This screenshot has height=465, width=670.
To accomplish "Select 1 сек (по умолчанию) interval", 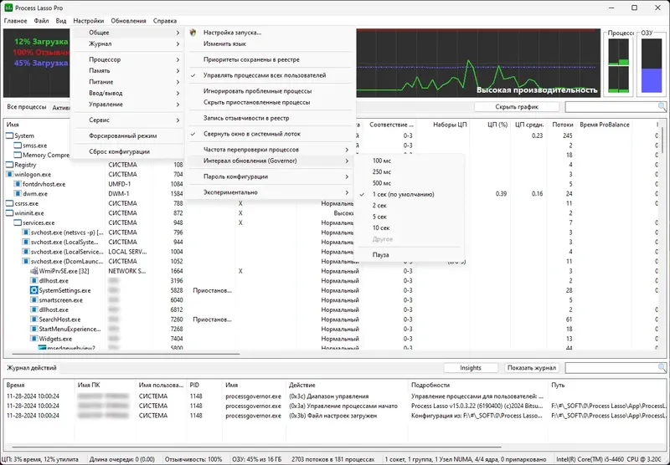I will [409, 194].
